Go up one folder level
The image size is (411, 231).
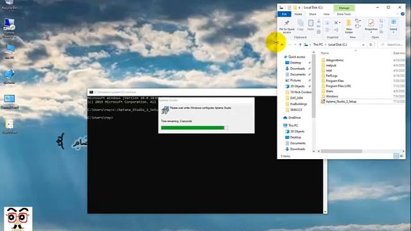pos(301,45)
